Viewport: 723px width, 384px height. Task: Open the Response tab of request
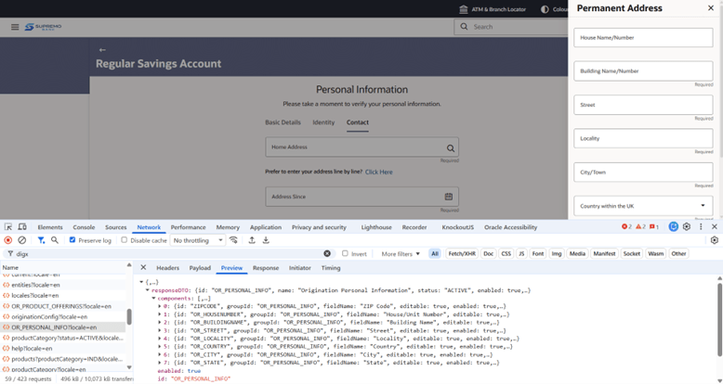[266, 267]
